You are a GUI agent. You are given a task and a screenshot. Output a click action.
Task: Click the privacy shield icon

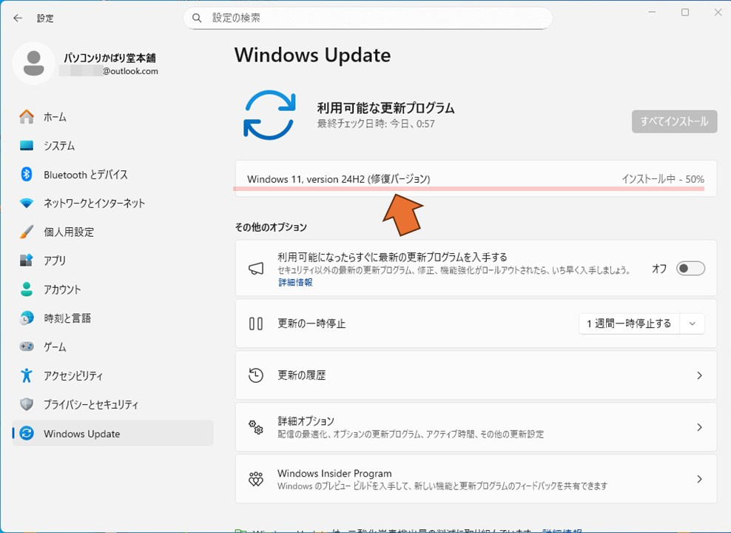pyautogui.click(x=27, y=404)
